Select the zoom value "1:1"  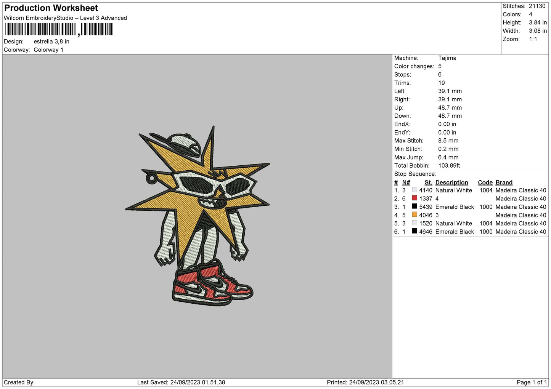[533, 39]
